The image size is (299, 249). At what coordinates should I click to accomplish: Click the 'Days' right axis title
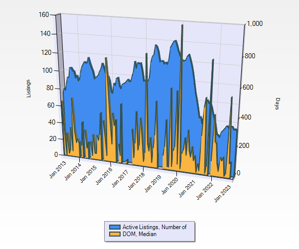click(277, 104)
